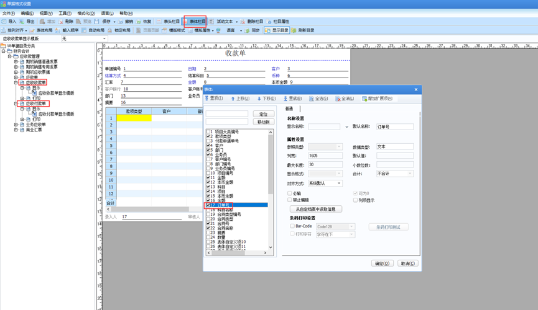Open the template selector dropdown showing 无
The width and height of the screenshot is (538, 310).
85,38
